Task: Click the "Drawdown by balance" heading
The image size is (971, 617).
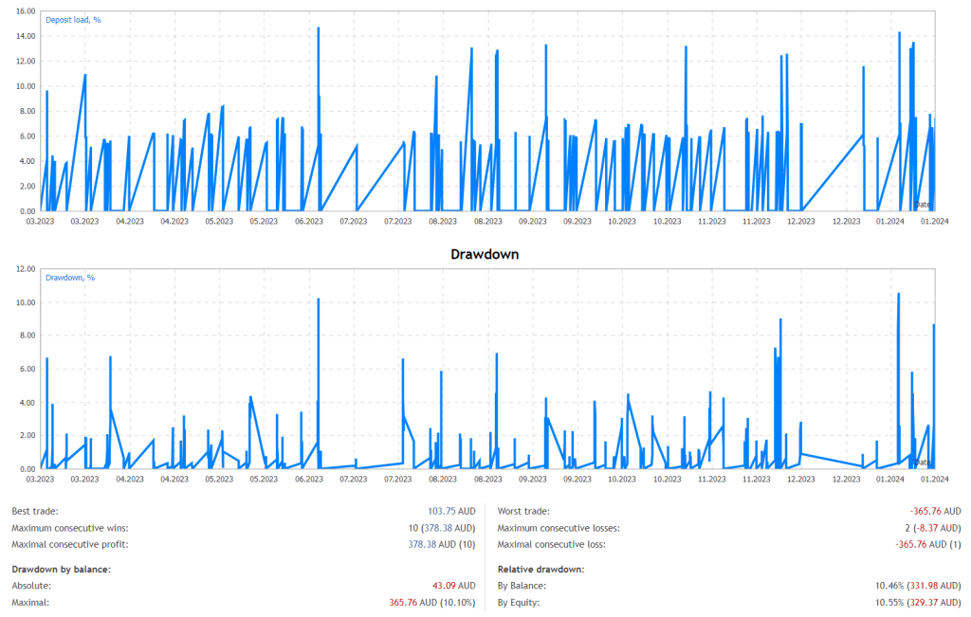Action: tap(64, 567)
